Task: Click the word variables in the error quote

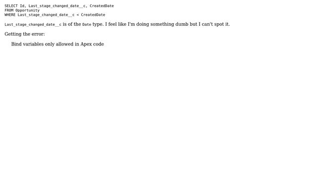Action: pos(33,44)
